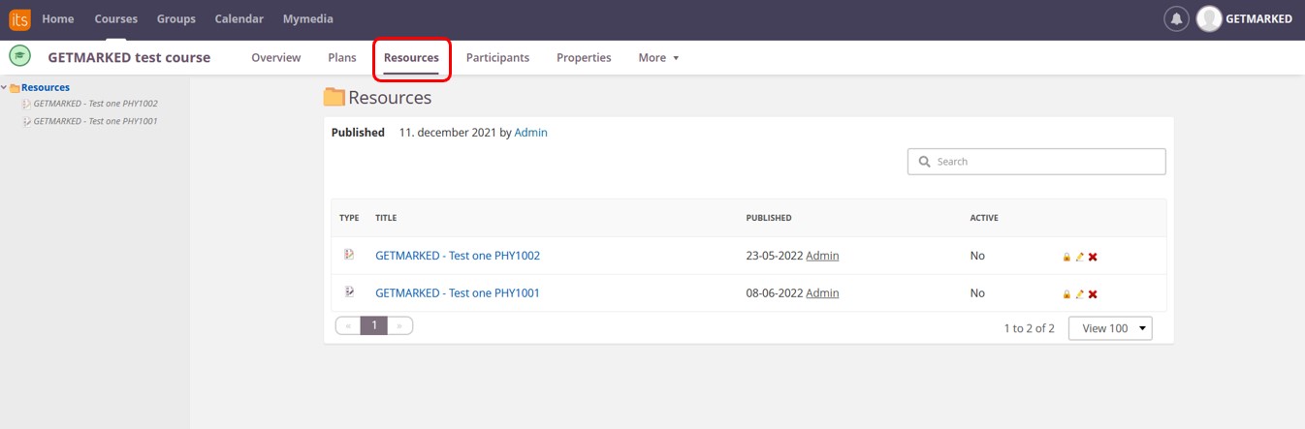Open Groups in top navigation
The height and width of the screenshot is (429, 1305).
(176, 18)
